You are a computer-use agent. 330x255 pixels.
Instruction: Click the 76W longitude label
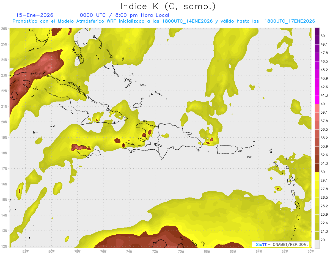(x=103, y=251)
